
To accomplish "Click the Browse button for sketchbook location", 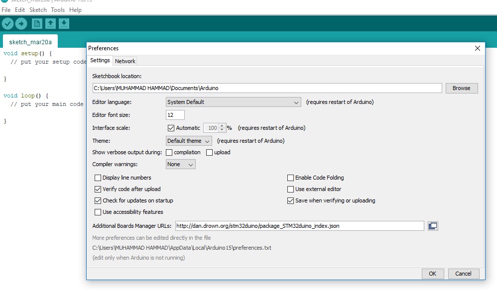I will click(x=462, y=88).
